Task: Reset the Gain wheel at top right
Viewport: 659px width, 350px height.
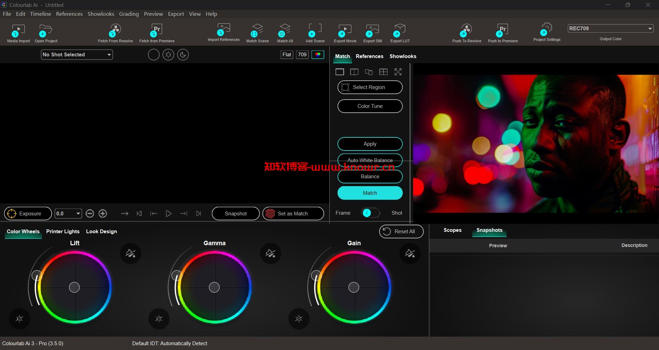Action: coord(410,253)
